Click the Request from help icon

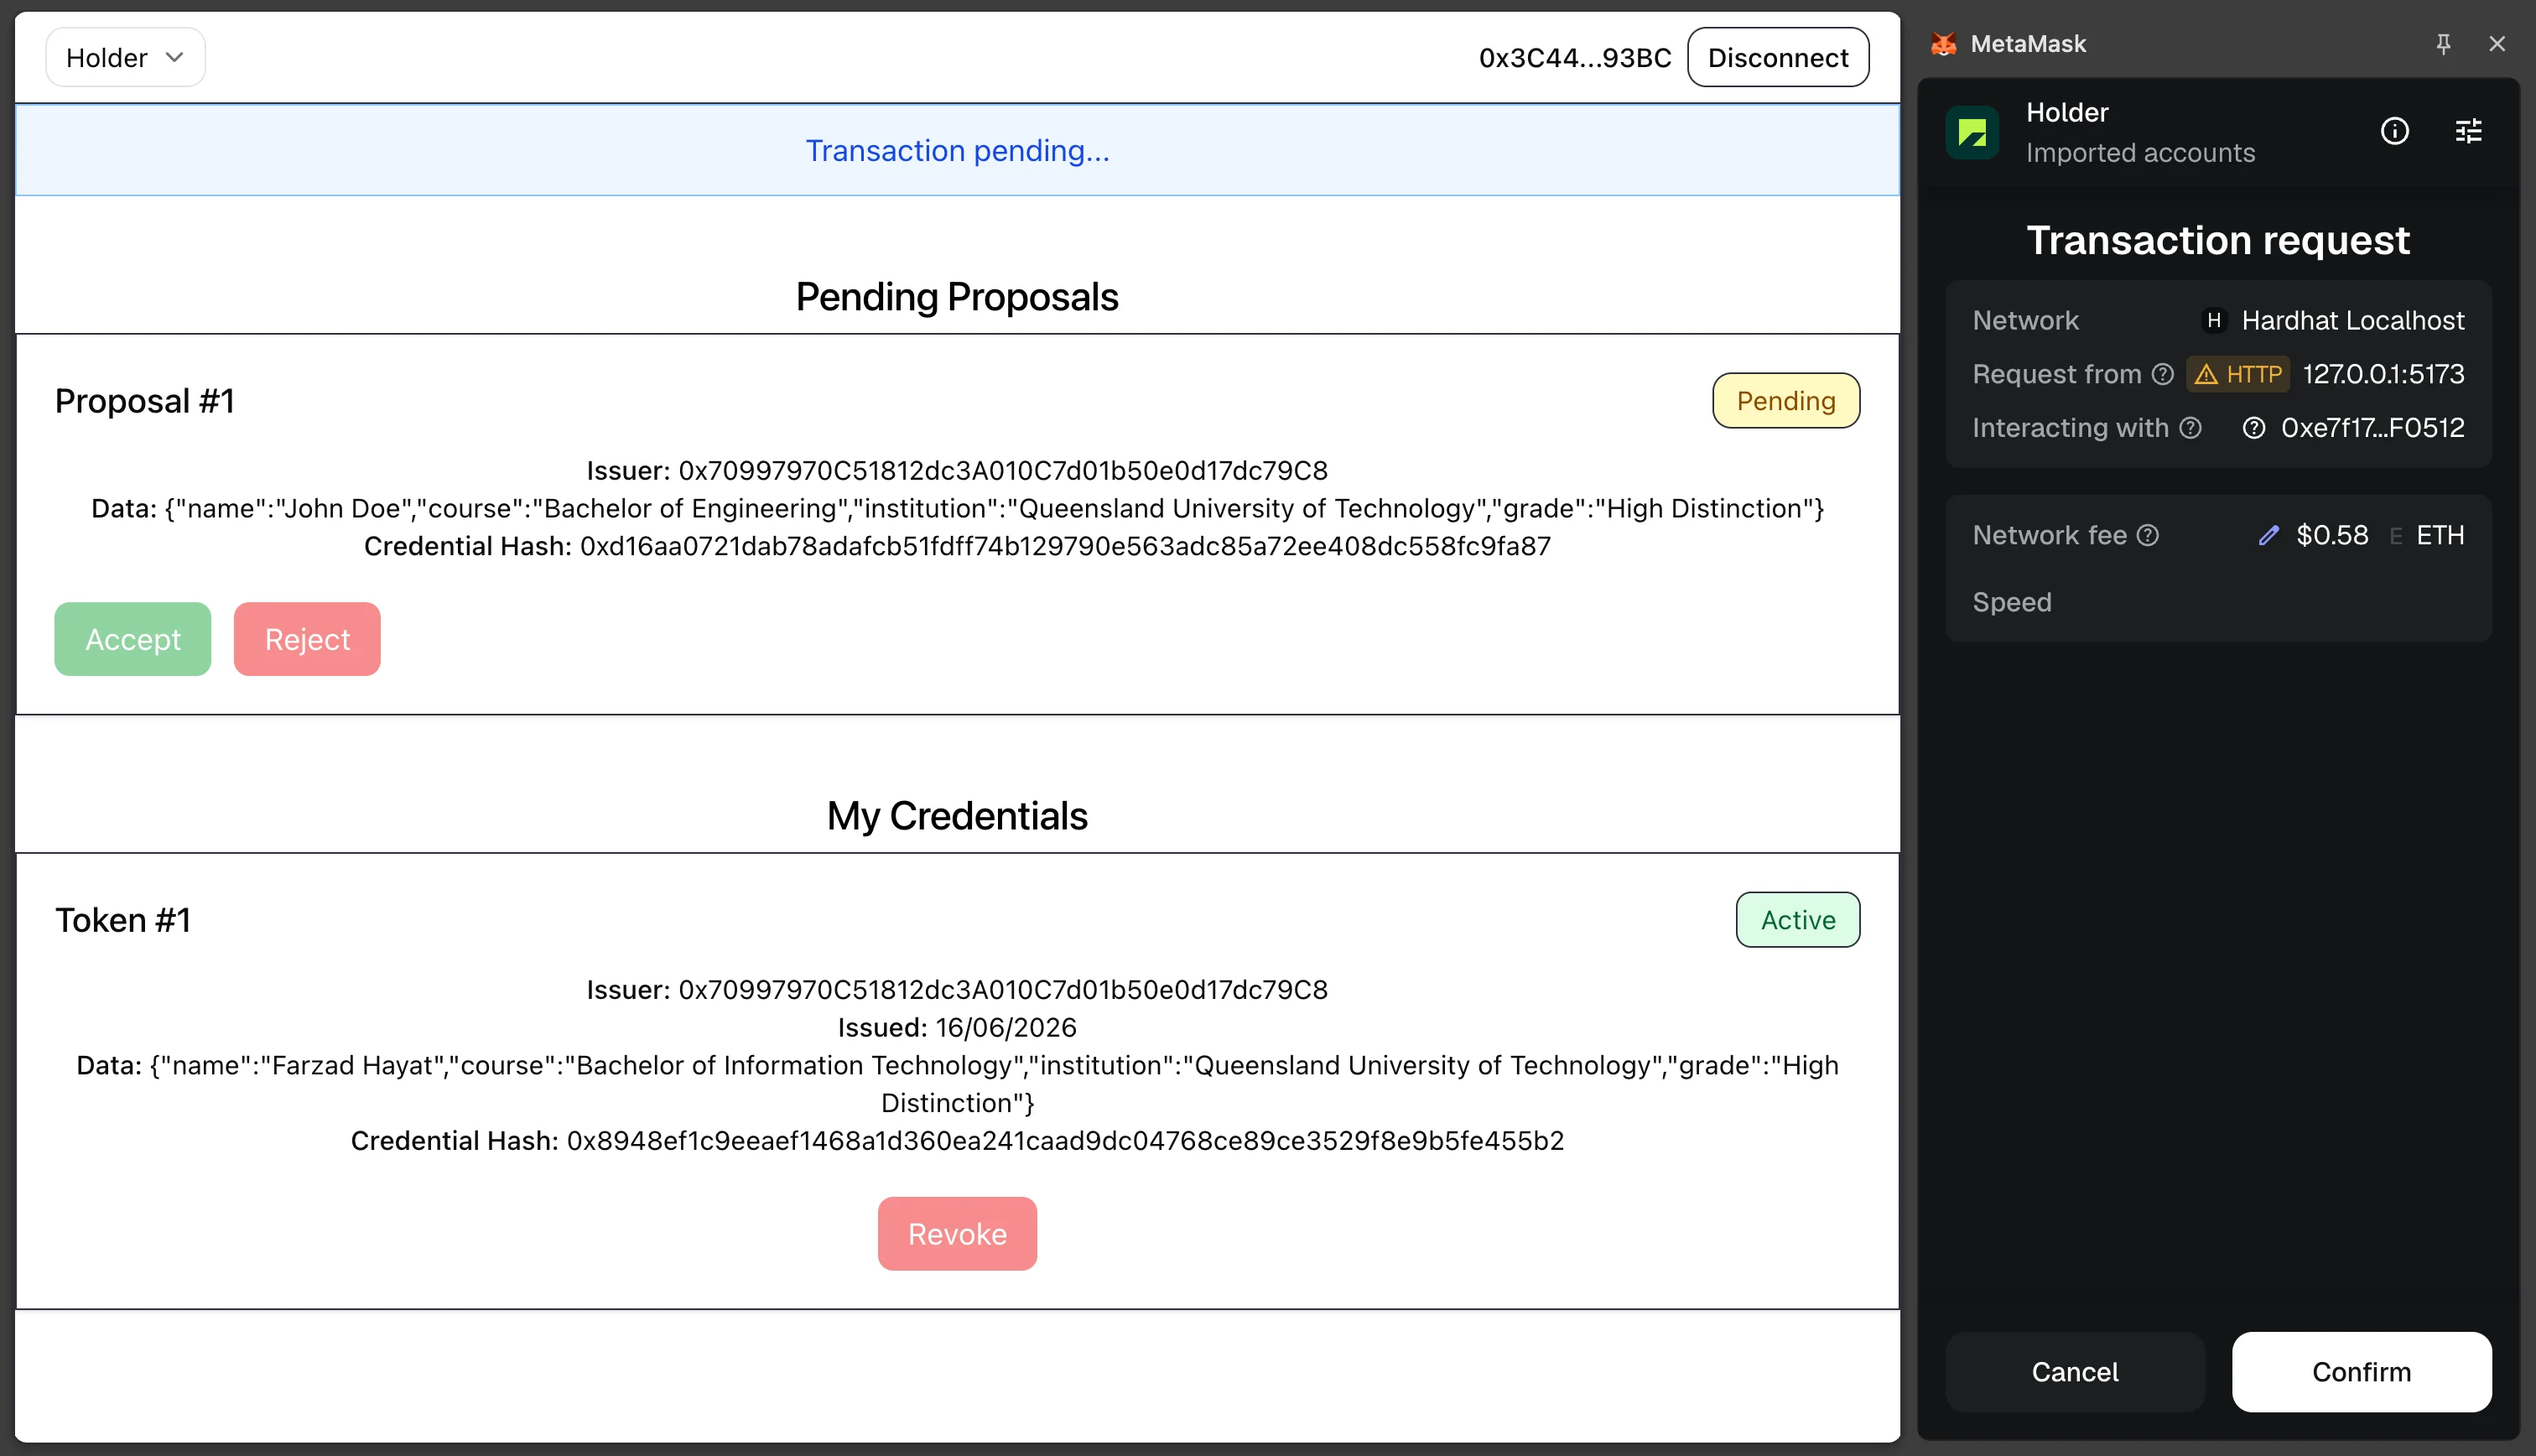coord(2163,374)
